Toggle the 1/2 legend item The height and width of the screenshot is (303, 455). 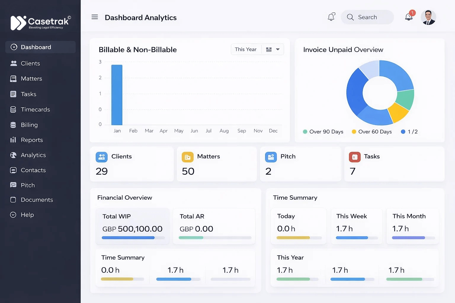coord(409,132)
